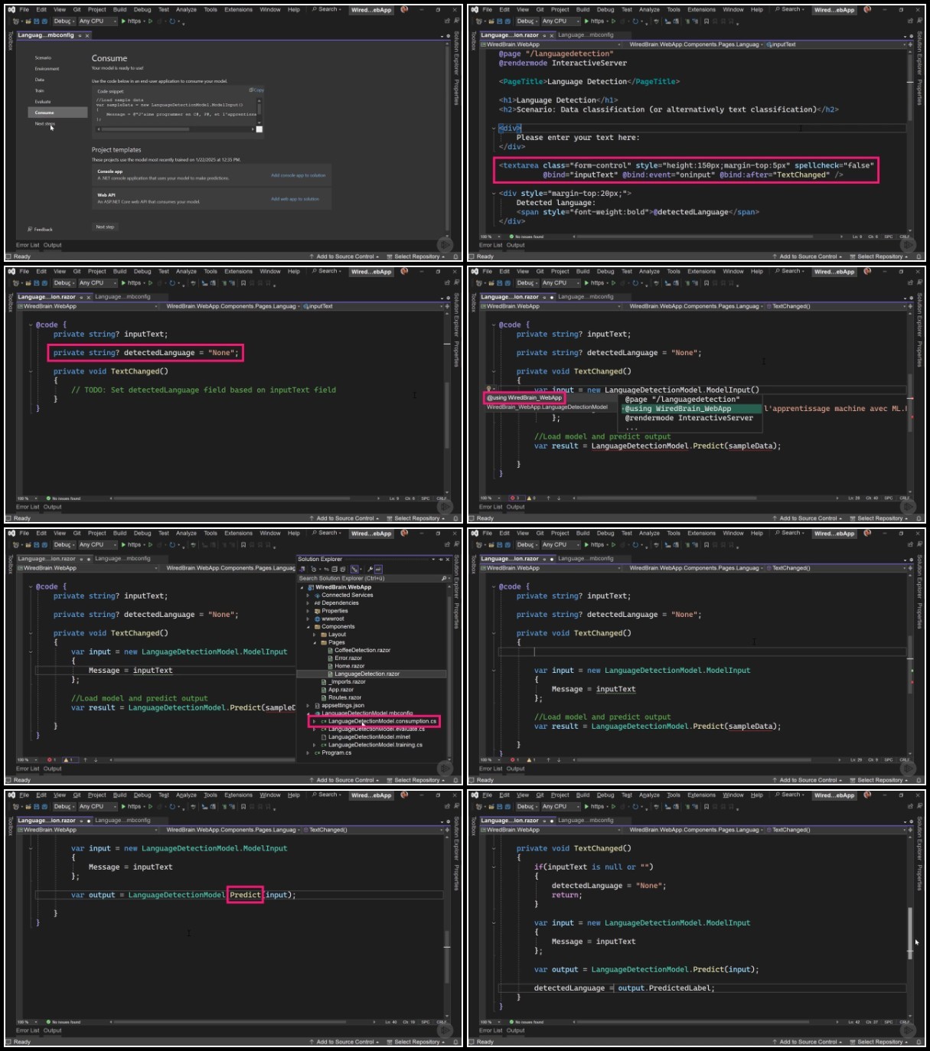Collapse the @code block in the TODO comment window
The height and width of the screenshot is (1051, 930).
31,325
